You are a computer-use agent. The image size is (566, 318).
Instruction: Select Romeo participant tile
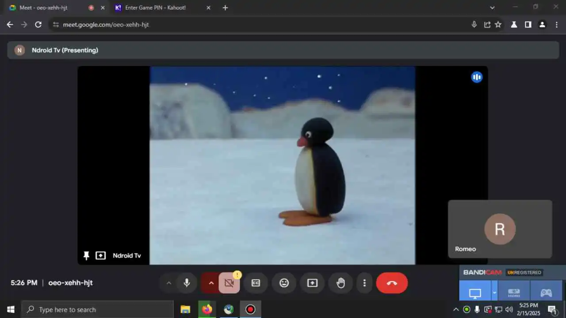point(500,229)
